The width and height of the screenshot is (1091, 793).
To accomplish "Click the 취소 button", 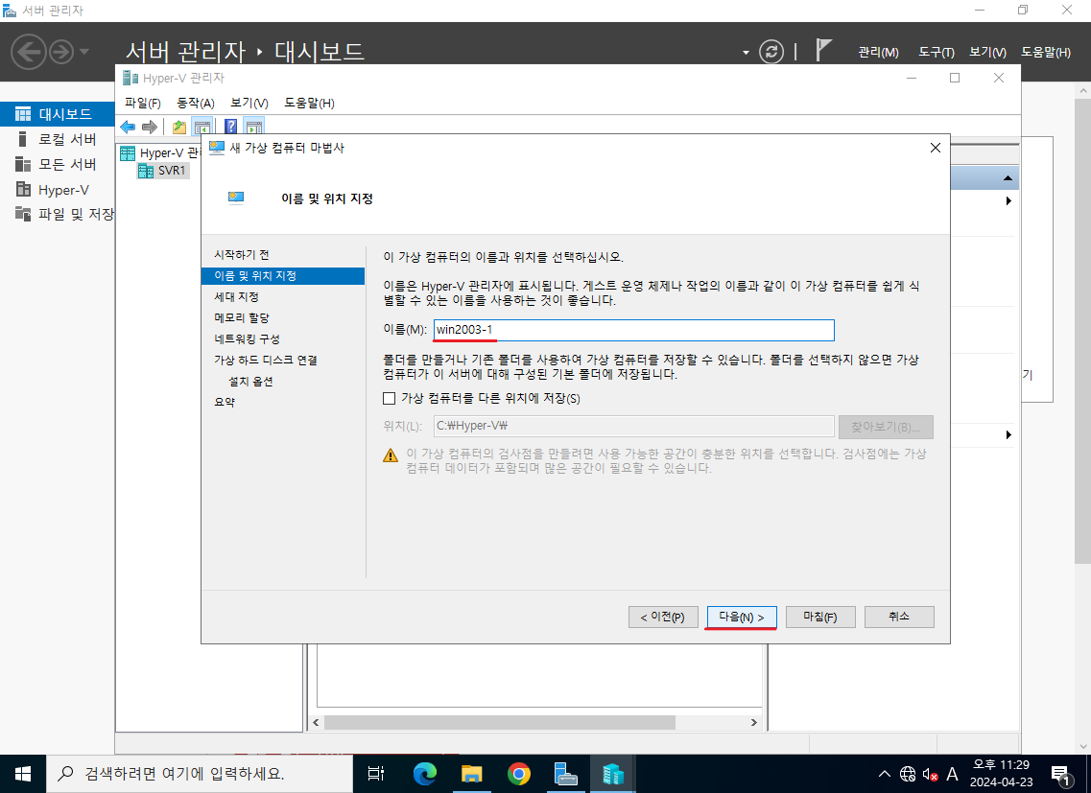I will [899, 617].
